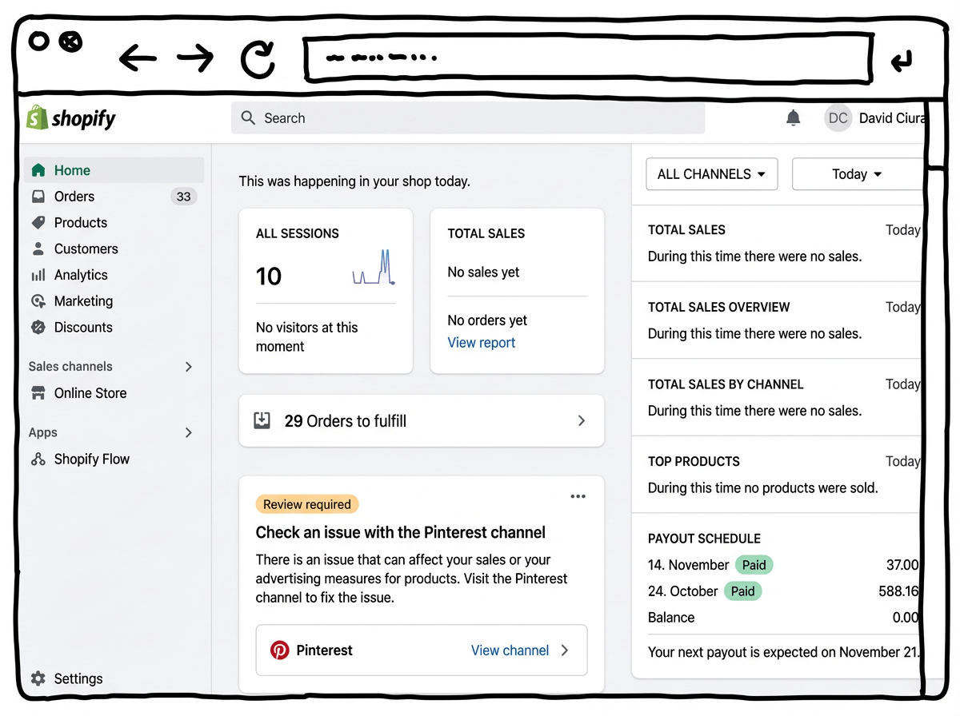Open the Today date range dropdown
Viewport: 960px width, 716px height.
pyautogui.click(x=856, y=174)
